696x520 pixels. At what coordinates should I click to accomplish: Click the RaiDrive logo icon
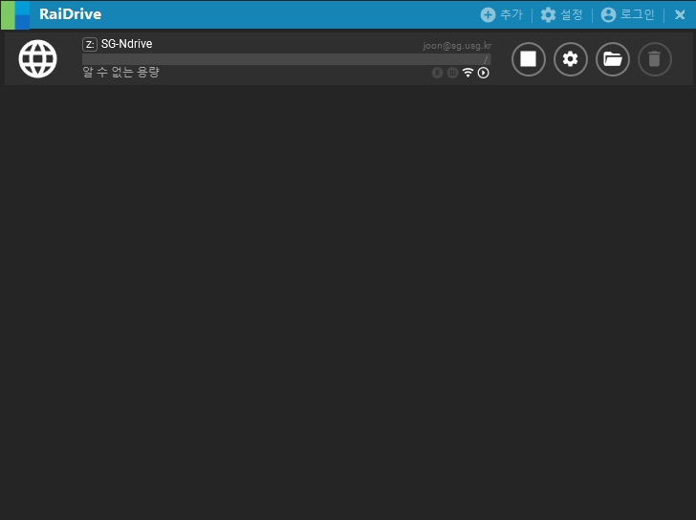(x=15, y=14)
